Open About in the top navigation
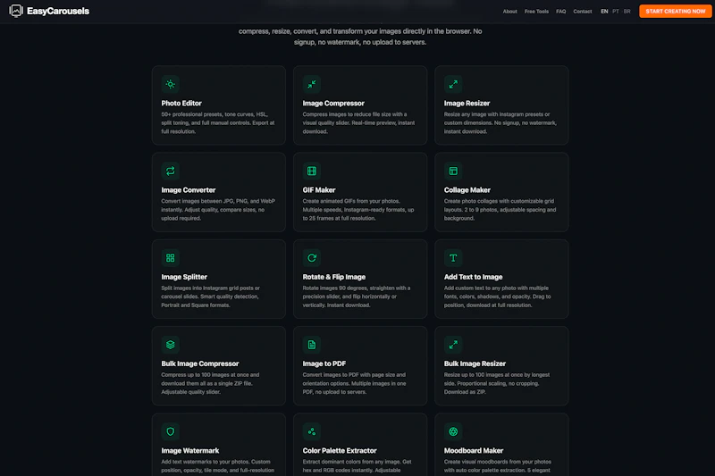The image size is (715, 476). pos(509,12)
